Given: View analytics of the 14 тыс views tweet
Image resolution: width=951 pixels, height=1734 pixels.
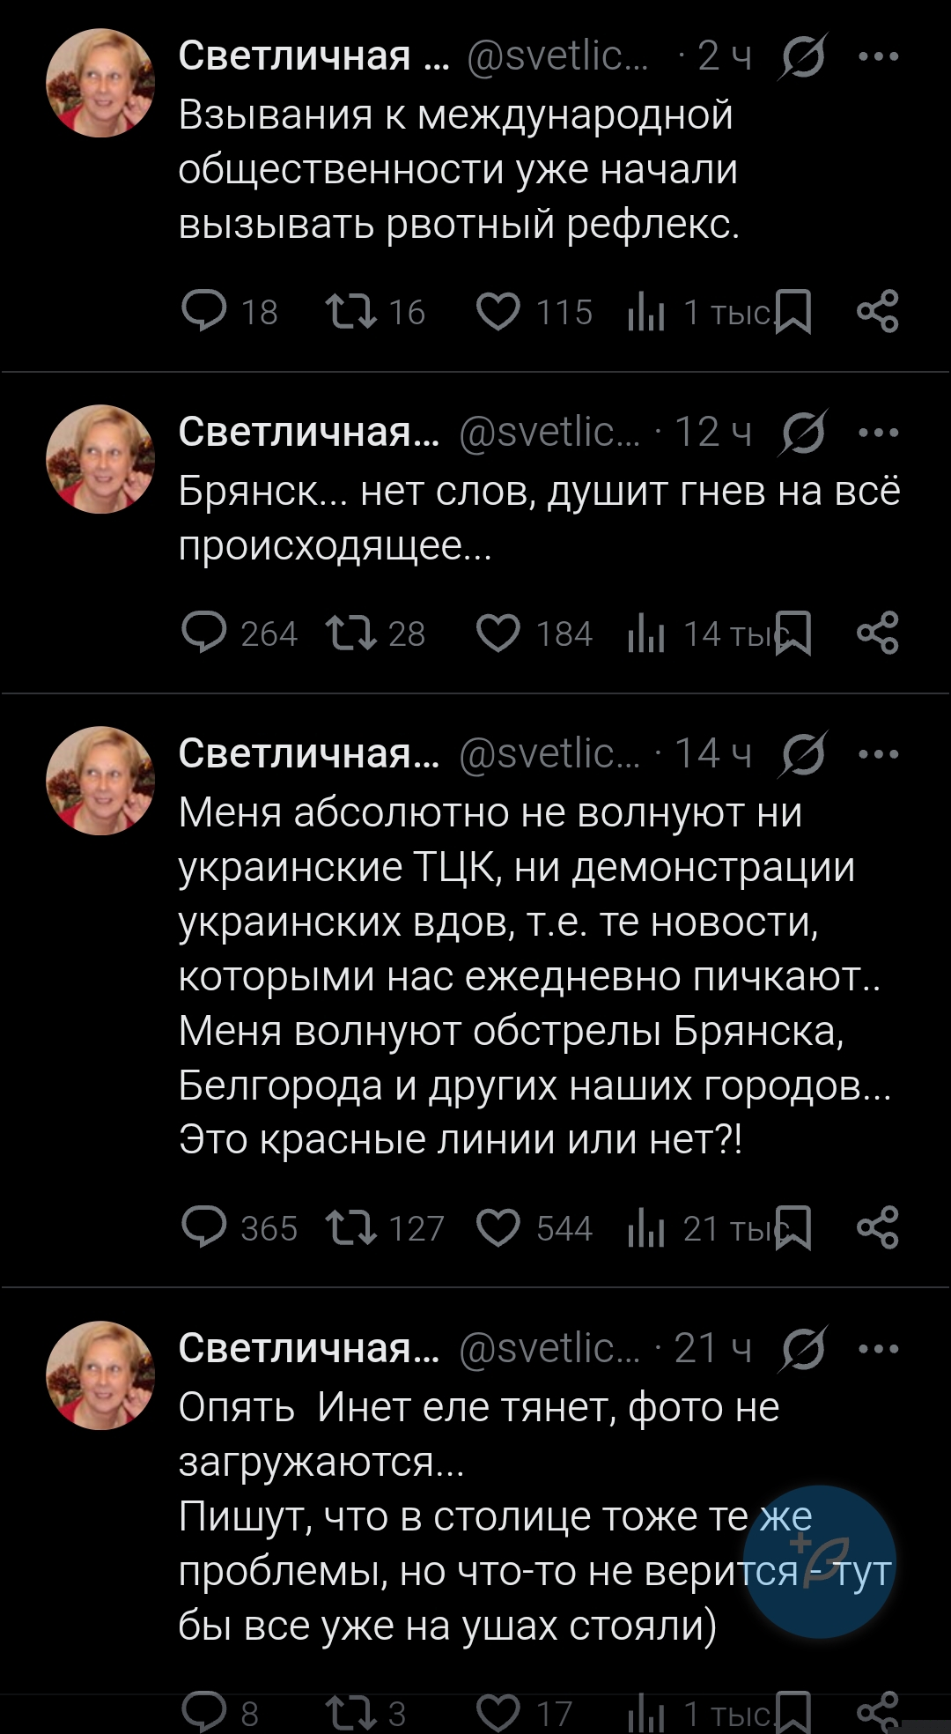Looking at the screenshot, I should pos(645,634).
